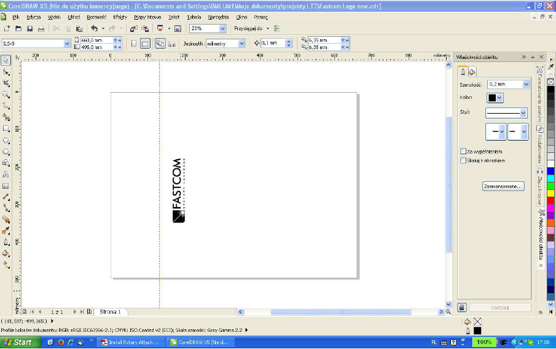Switch to the fill tab in properties docker
Viewport: 556px width, 349px height.
coord(472,72)
